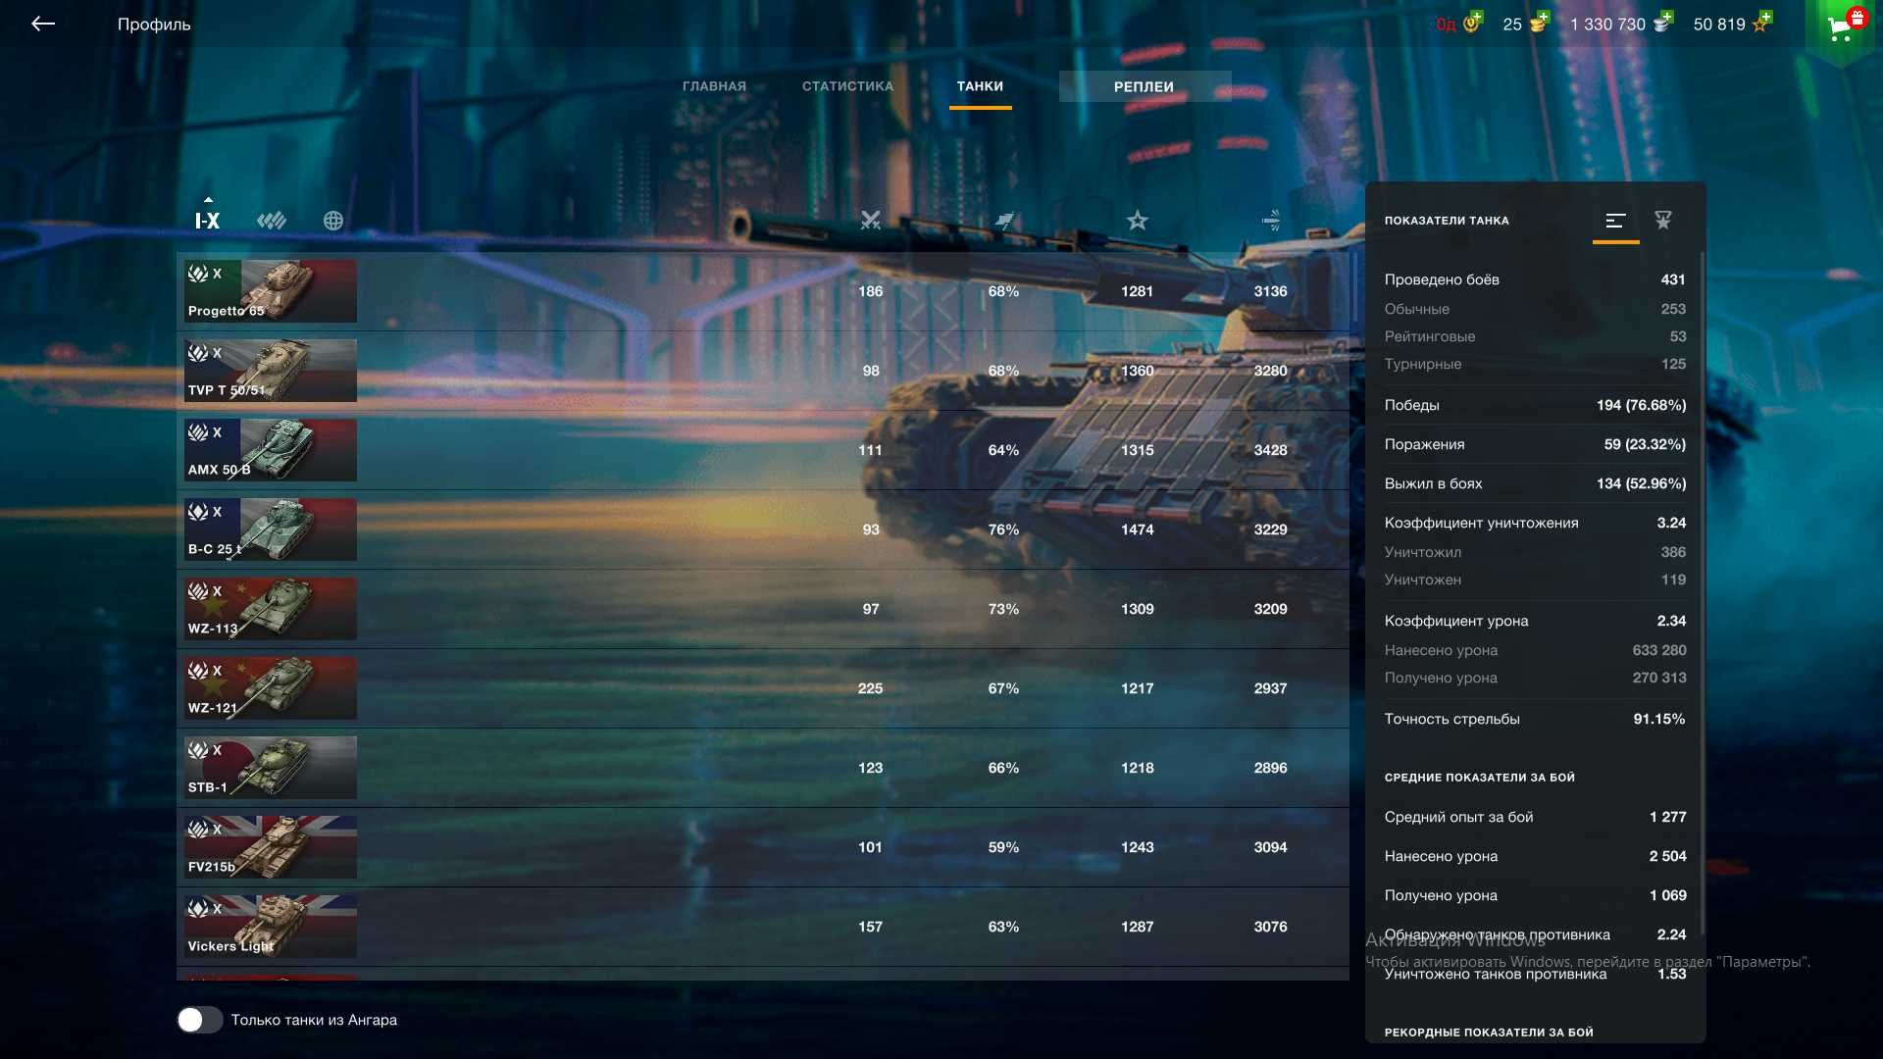This screenshot has width=1883, height=1059.
Task: Click 'Точность стрельбы' stat row
Action: point(1535,719)
